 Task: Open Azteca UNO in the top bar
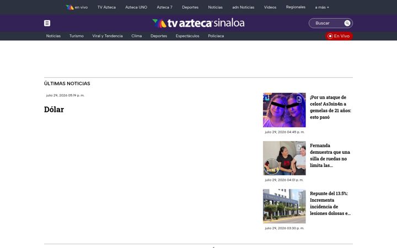pyautogui.click(x=136, y=7)
